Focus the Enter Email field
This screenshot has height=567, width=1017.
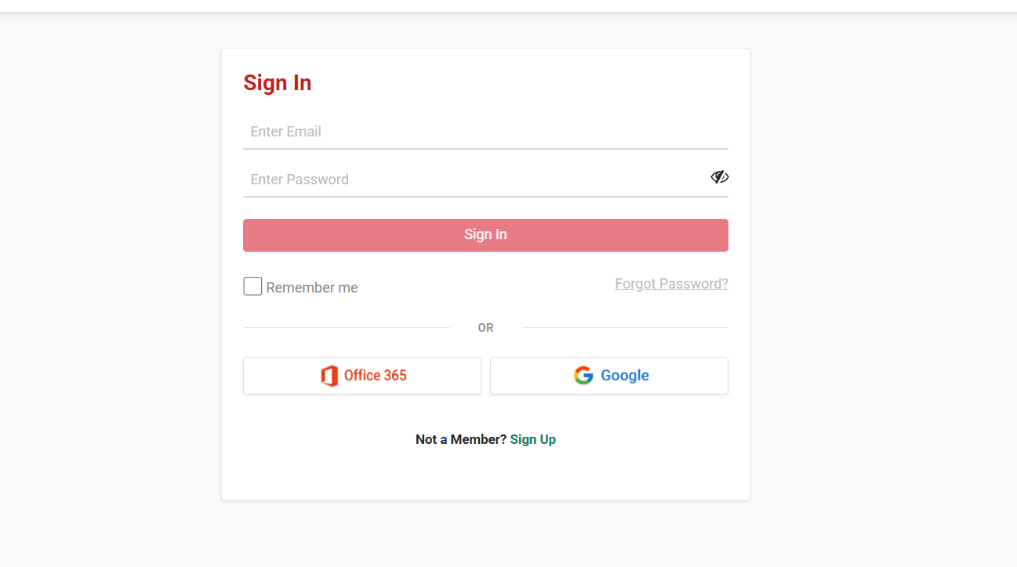pyautogui.click(x=485, y=132)
